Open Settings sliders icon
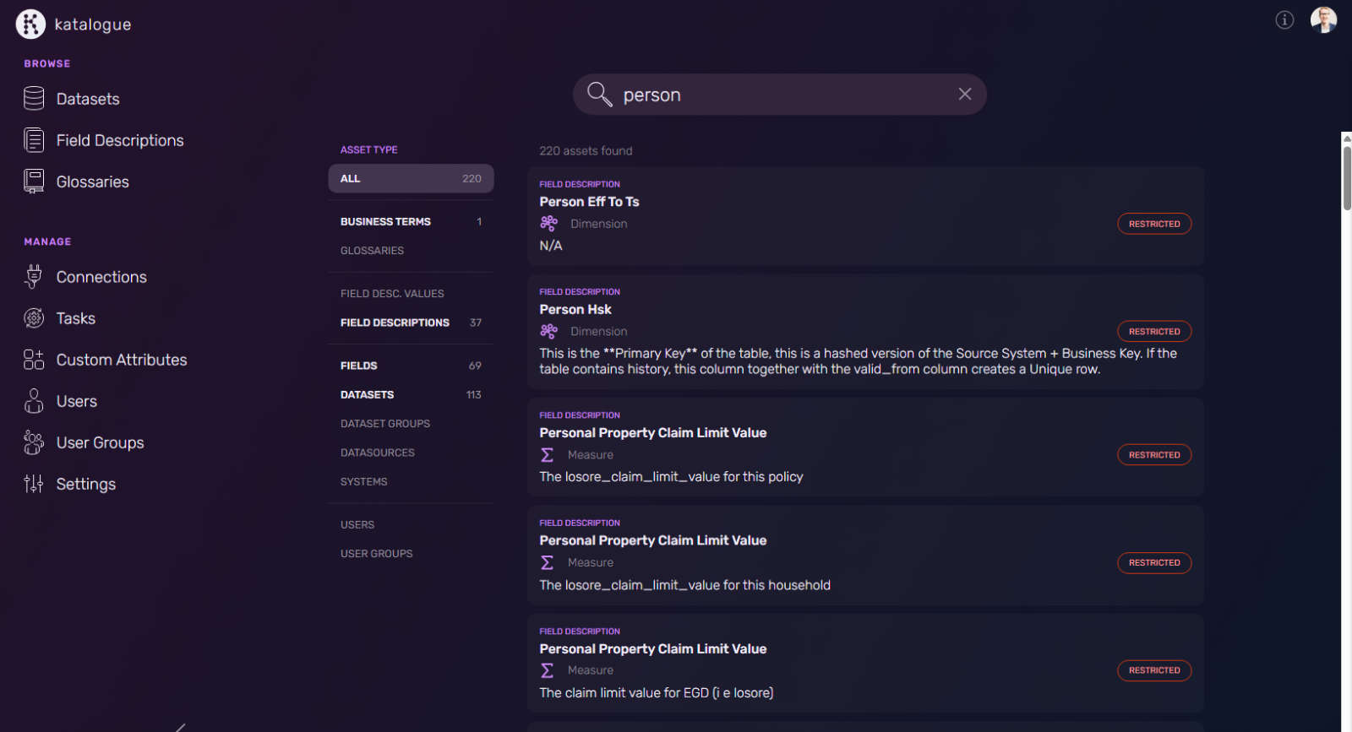Screen dimensions: 1352x732 [x=34, y=484]
